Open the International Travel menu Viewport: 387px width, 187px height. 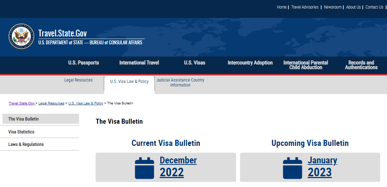coord(139,63)
